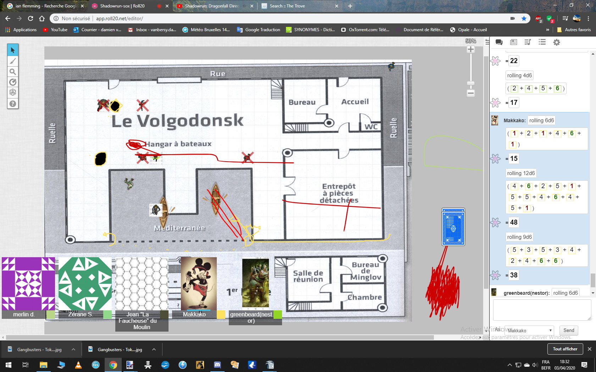The image size is (596, 372).
Task: Reload the current page
Action: [x=31, y=18]
